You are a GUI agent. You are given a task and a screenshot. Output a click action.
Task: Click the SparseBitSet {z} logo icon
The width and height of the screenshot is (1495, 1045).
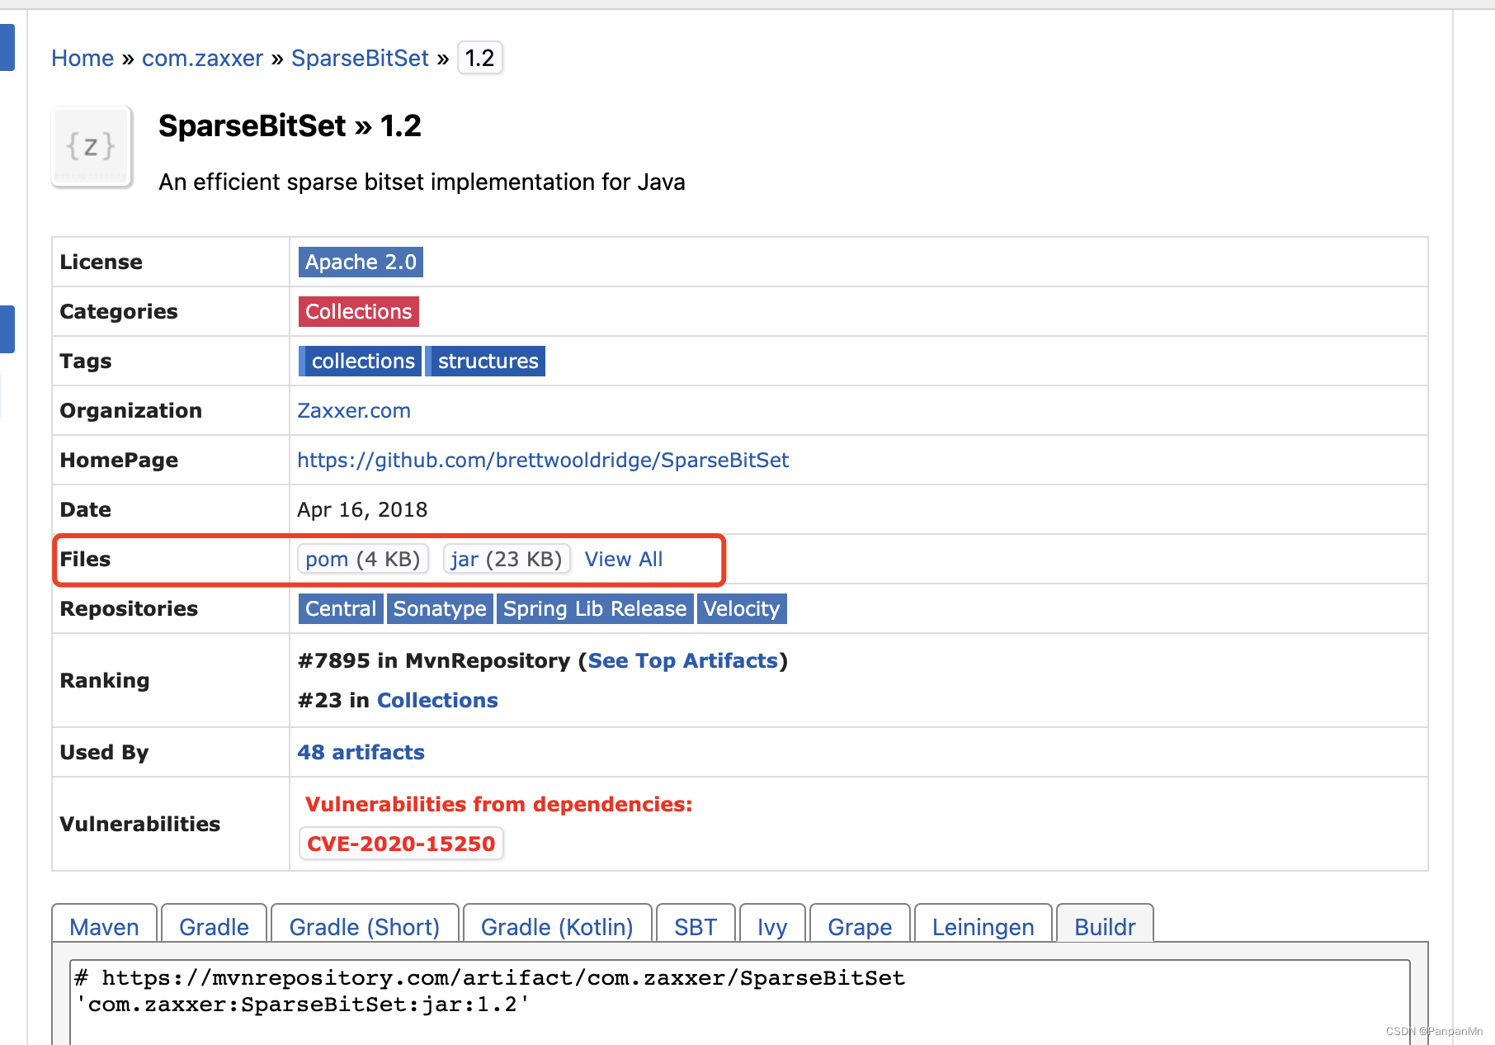pyautogui.click(x=91, y=147)
